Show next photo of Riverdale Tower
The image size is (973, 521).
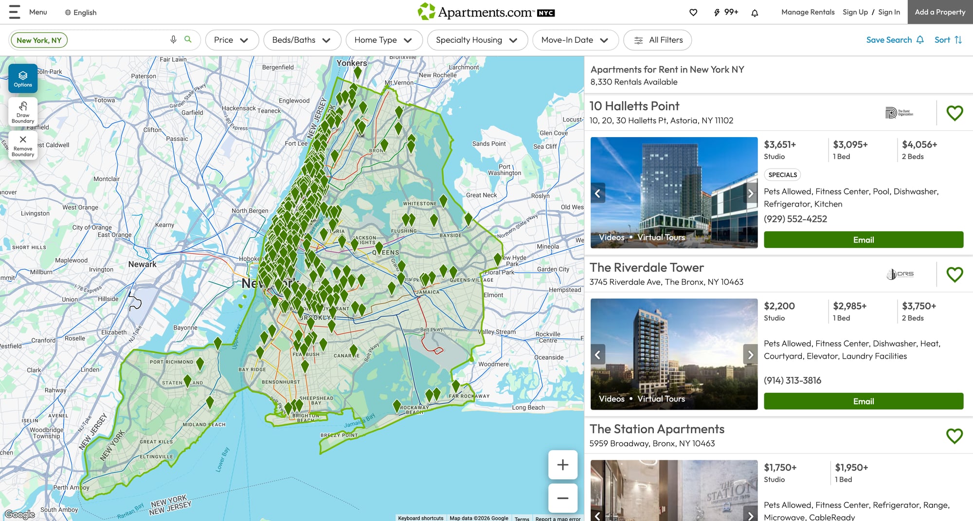point(750,354)
